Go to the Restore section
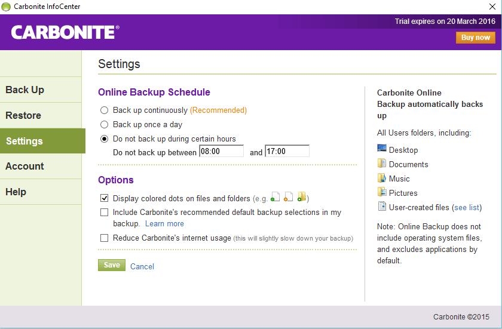This screenshot has width=502, height=329. pyautogui.click(x=41, y=115)
